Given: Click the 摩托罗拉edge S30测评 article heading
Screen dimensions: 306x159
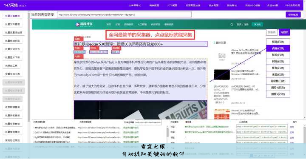Looking at the screenshot, I should pos(140,44).
